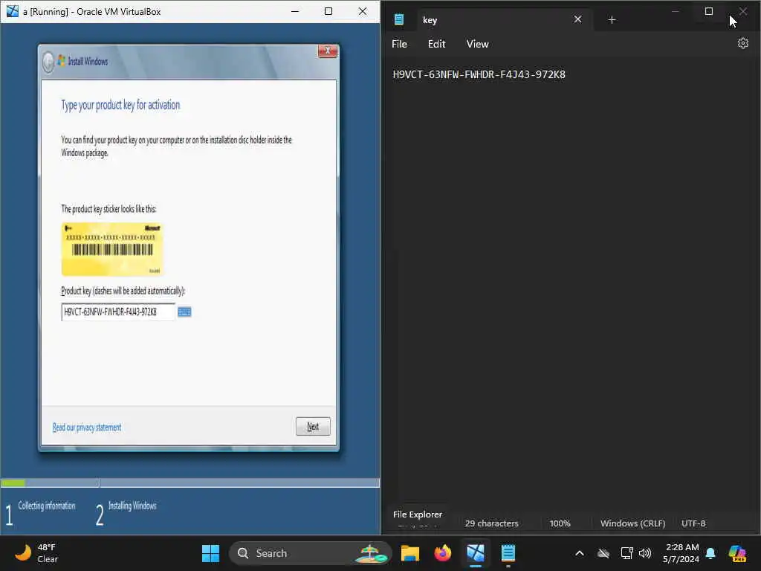
Task: Click UTF-8 encoding indicator
Action: tap(693, 523)
